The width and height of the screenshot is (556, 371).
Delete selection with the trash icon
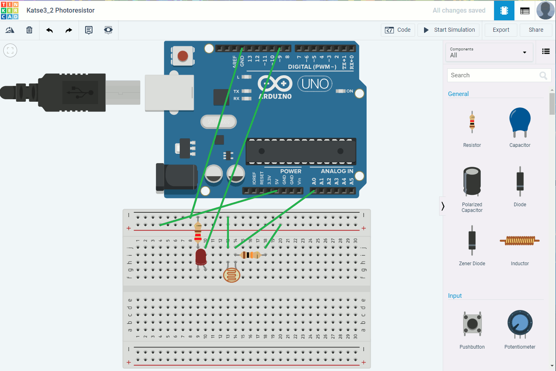coord(29,30)
